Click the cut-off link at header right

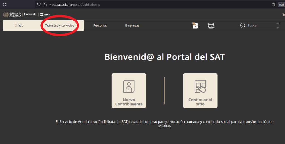283,14
